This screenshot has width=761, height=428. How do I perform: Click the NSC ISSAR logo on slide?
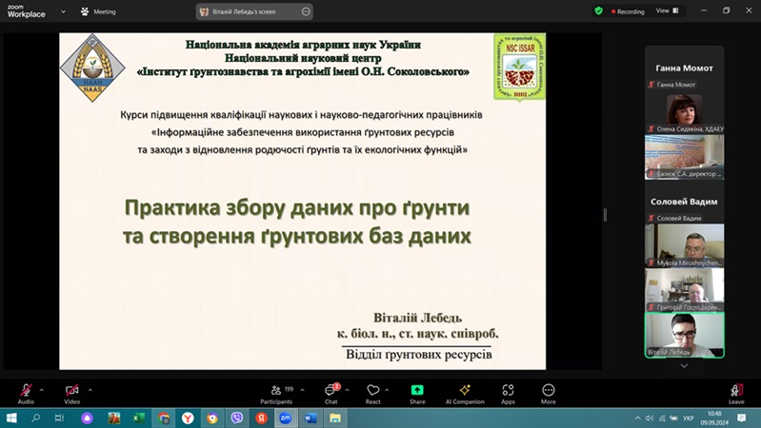pyautogui.click(x=519, y=68)
